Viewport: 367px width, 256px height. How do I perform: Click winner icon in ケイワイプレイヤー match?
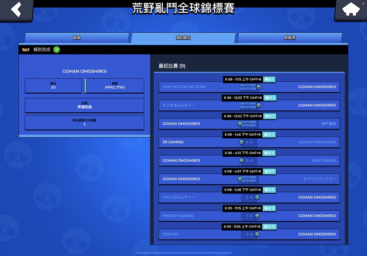pyautogui.click(x=240, y=179)
